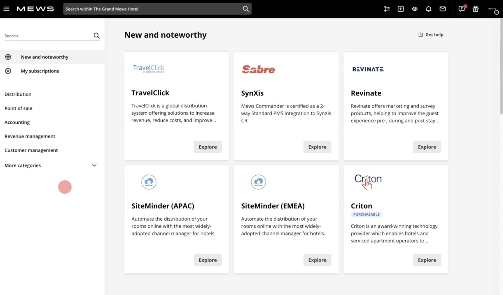Go to My subscriptions
Screen dimensions: 503x295
click(x=40, y=71)
